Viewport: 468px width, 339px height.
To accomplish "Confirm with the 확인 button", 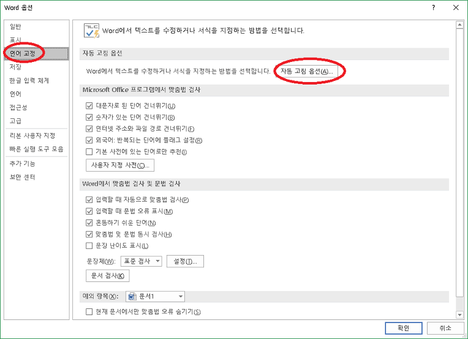I will pos(404,328).
